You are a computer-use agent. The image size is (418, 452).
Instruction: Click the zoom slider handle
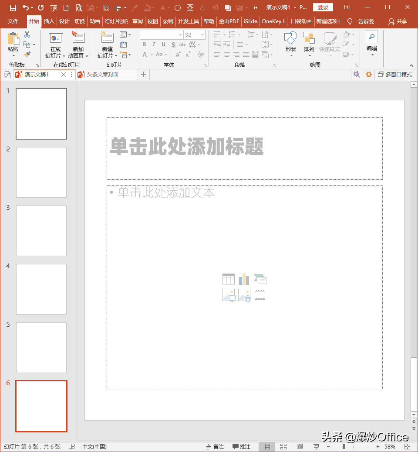point(344,446)
